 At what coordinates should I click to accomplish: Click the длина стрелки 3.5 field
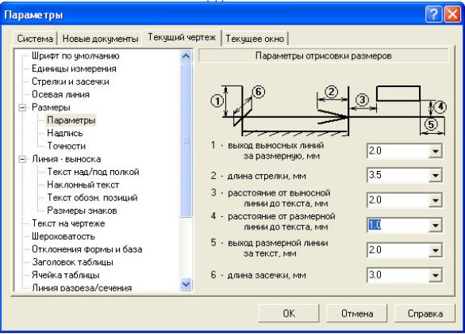398,176
